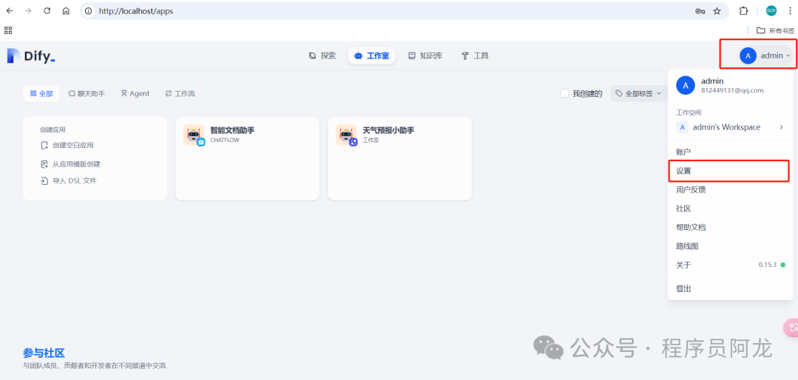Click the browser forward arrow
The width and height of the screenshot is (798, 380).
28,10
